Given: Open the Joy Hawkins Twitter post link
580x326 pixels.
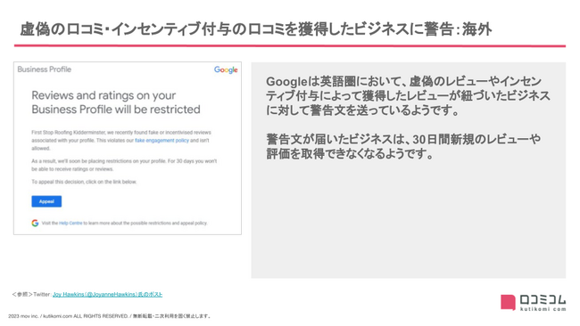Looking at the screenshot, I should click(107, 294).
